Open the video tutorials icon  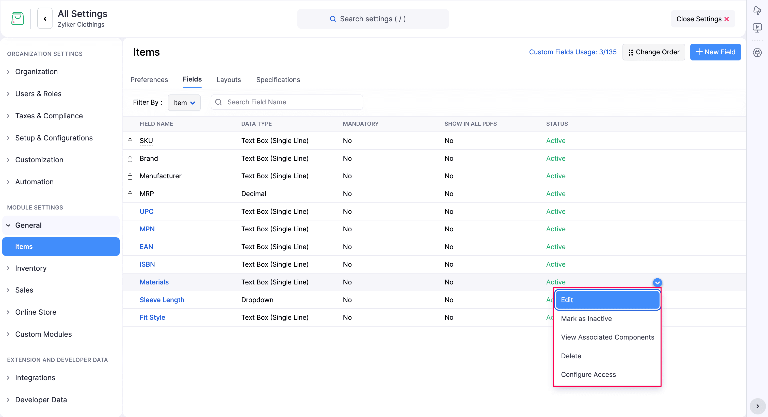pyautogui.click(x=757, y=28)
